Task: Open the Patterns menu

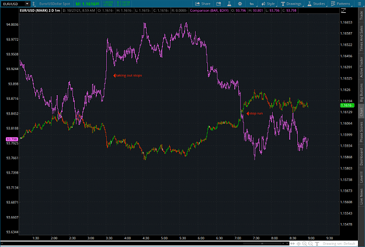Action: [x=340, y=4]
